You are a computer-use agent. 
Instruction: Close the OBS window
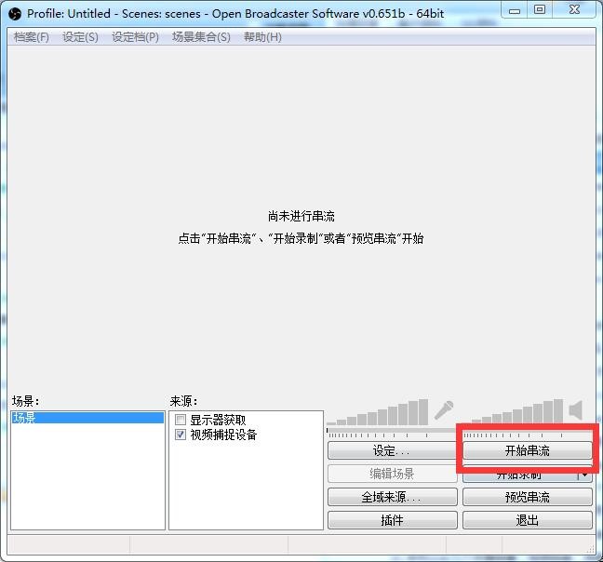coord(574,10)
